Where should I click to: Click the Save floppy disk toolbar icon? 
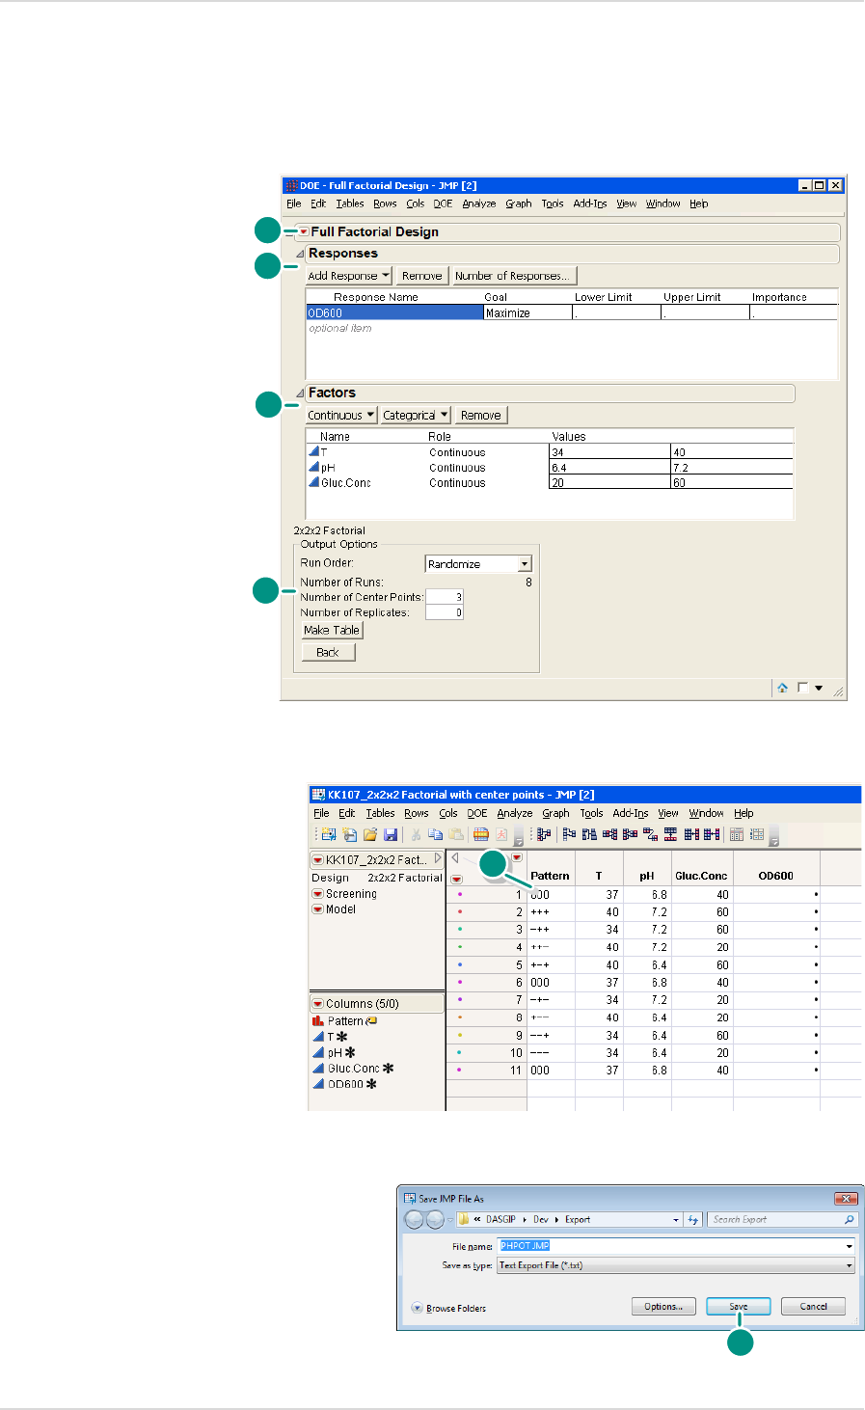coord(391,834)
